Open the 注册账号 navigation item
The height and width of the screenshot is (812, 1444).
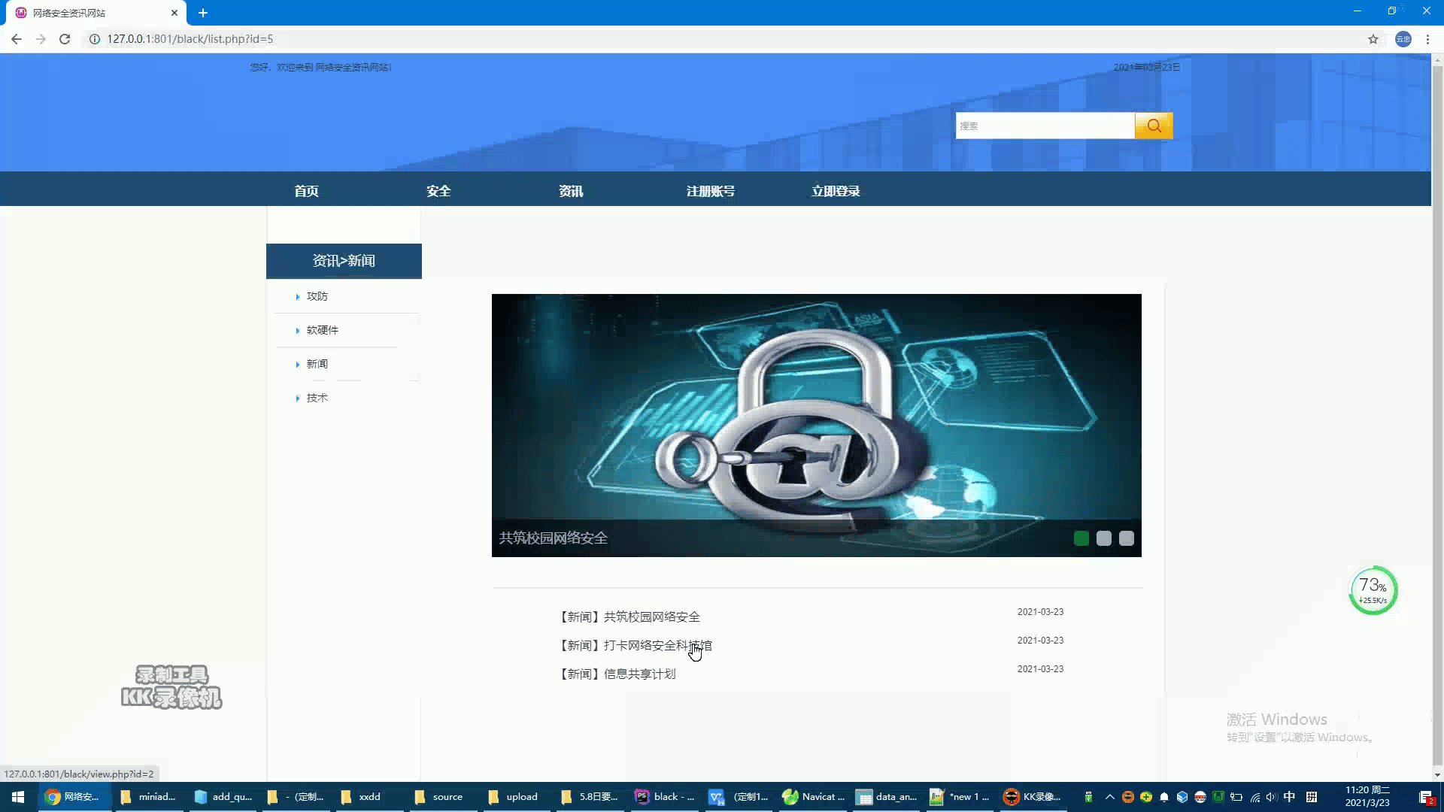(x=711, y=191)
